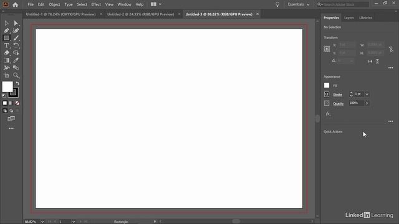Click the reference point locator icon
The width and height of the screenshot is (399, 224).
tap(327, 49)
